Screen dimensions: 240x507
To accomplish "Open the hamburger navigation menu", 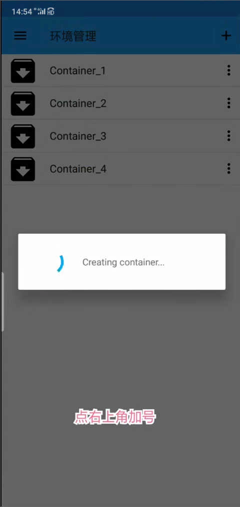I will 20,35.
